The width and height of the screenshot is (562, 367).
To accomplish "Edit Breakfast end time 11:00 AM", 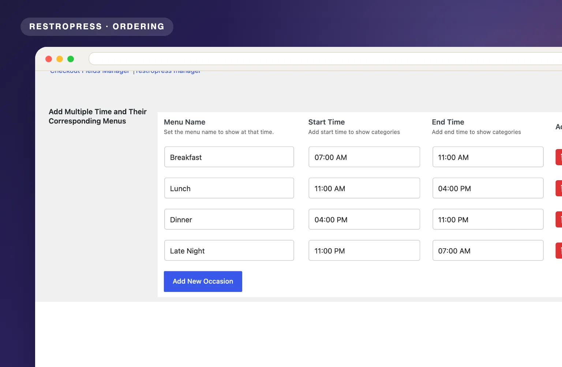I will 488,157.
